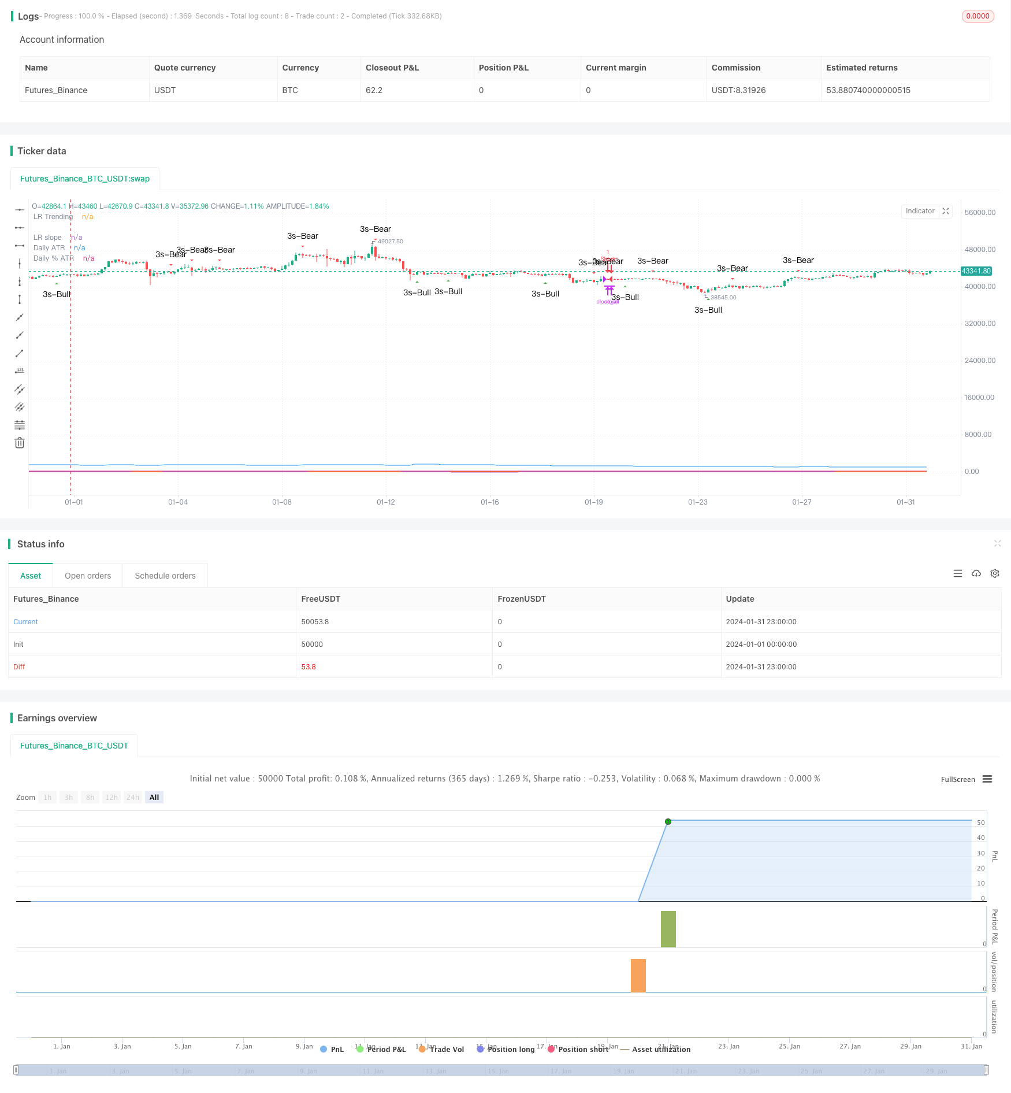Screen dimensions: 1011x1093
Task: Click the right handle of the range navigator
Action: tap(987, 1070)
